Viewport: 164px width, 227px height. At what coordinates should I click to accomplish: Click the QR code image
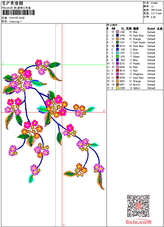click(138, 206)
